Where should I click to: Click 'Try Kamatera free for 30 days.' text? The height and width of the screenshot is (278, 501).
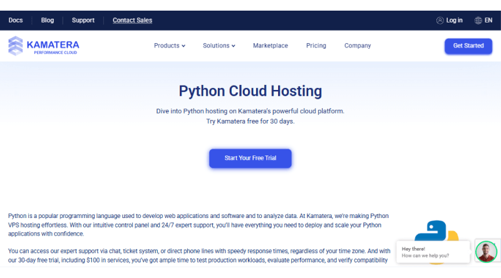250,121
